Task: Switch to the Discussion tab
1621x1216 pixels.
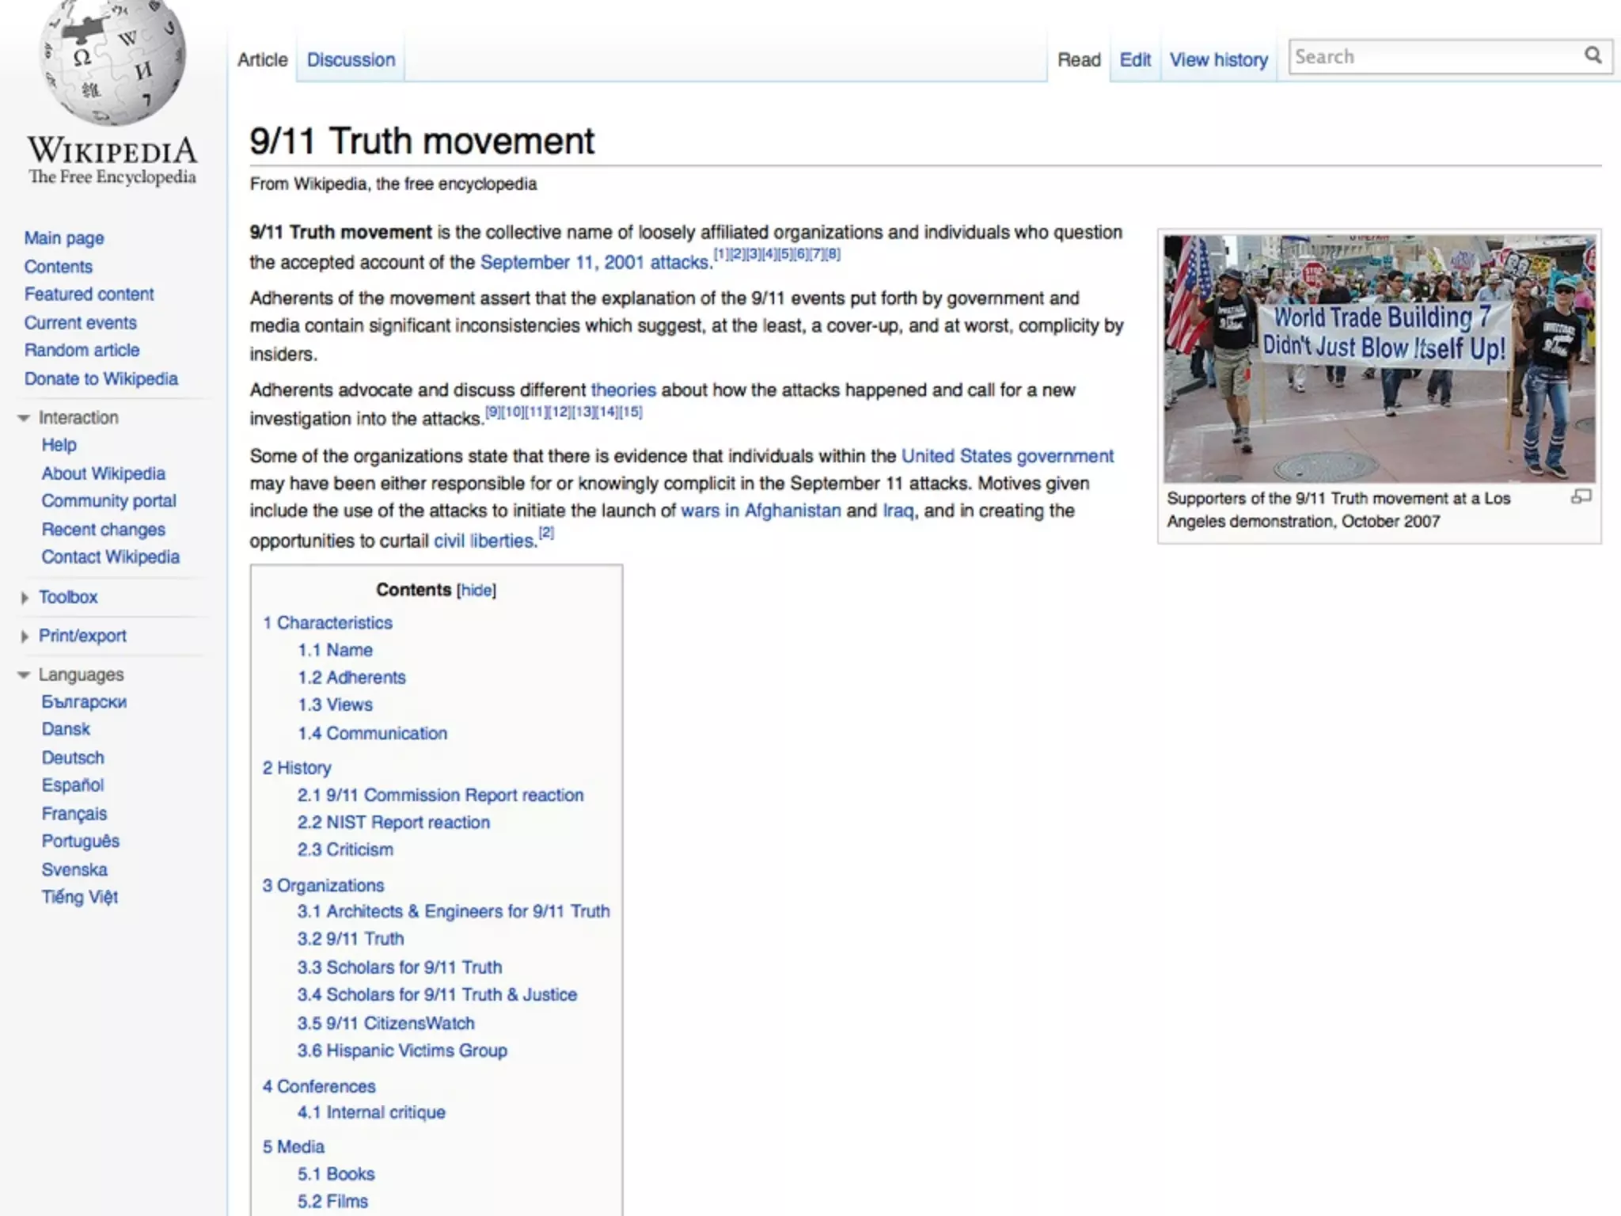Action: pos(351,60)
